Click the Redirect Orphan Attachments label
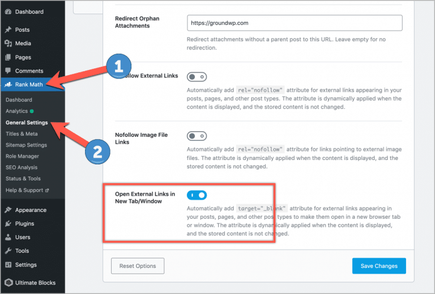 pos(137,22)
